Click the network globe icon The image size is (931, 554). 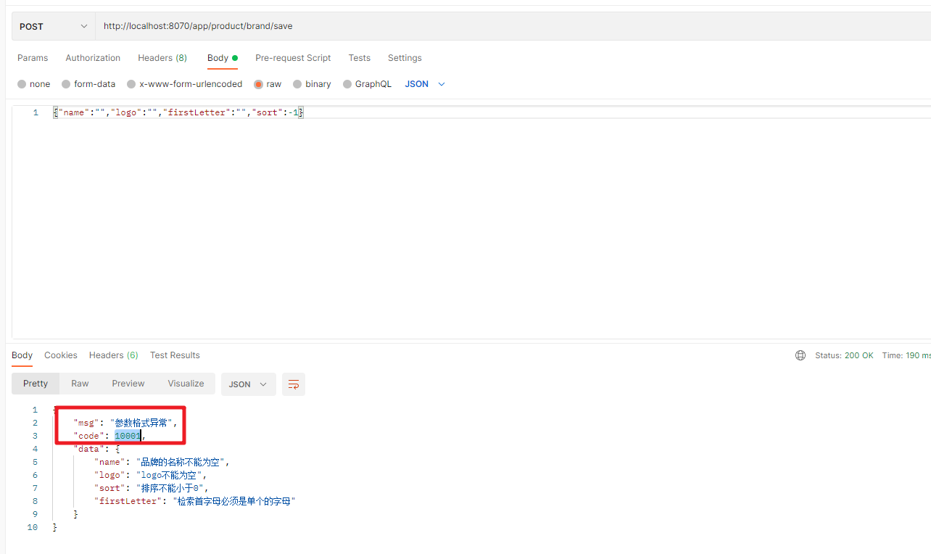pyautogui.click(x=800, y=355)
